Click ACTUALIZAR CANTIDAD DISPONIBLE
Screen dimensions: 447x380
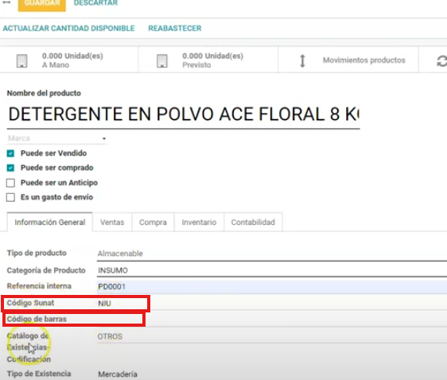click(68, 28)
